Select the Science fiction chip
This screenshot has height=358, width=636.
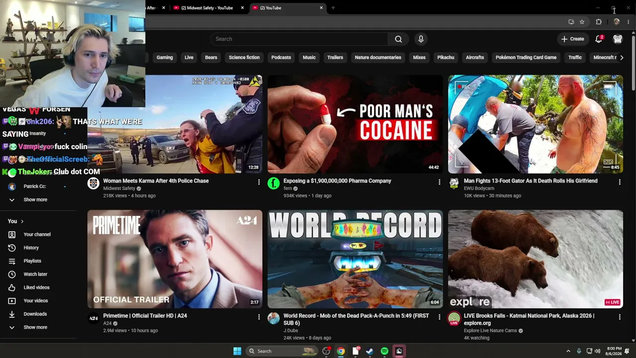(x=244, y=57)
